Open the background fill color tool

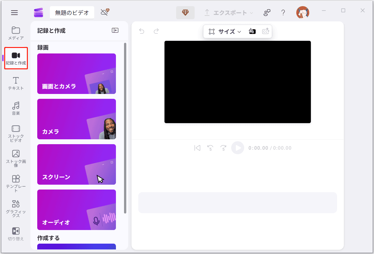click(x=252, y=31)
